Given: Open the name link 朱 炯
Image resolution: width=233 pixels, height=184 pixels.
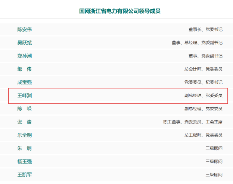Looking at the screenshot, I should [x=25, y=148].
